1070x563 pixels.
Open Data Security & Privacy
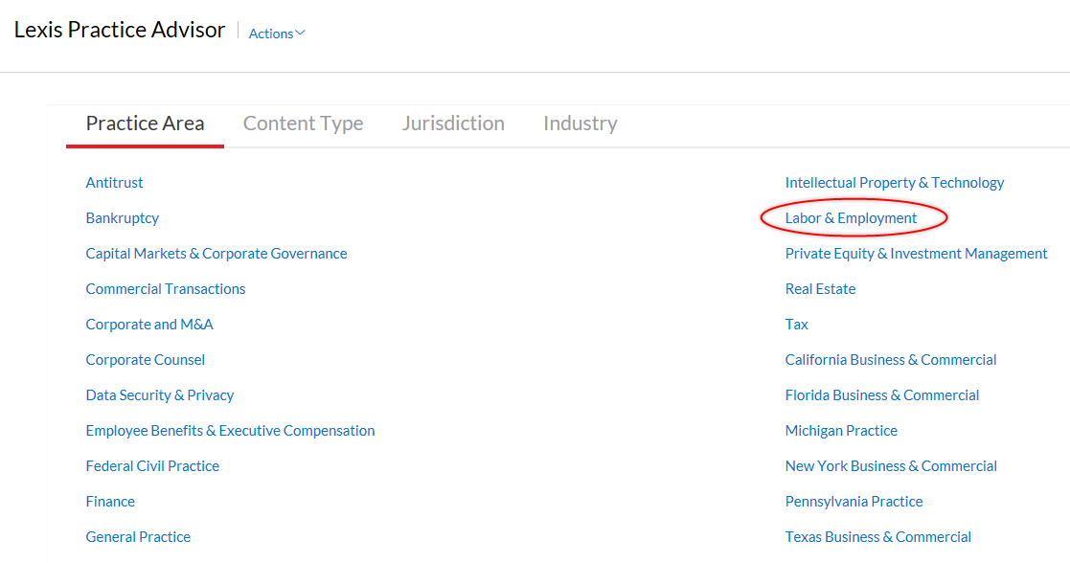coord(160,395)
